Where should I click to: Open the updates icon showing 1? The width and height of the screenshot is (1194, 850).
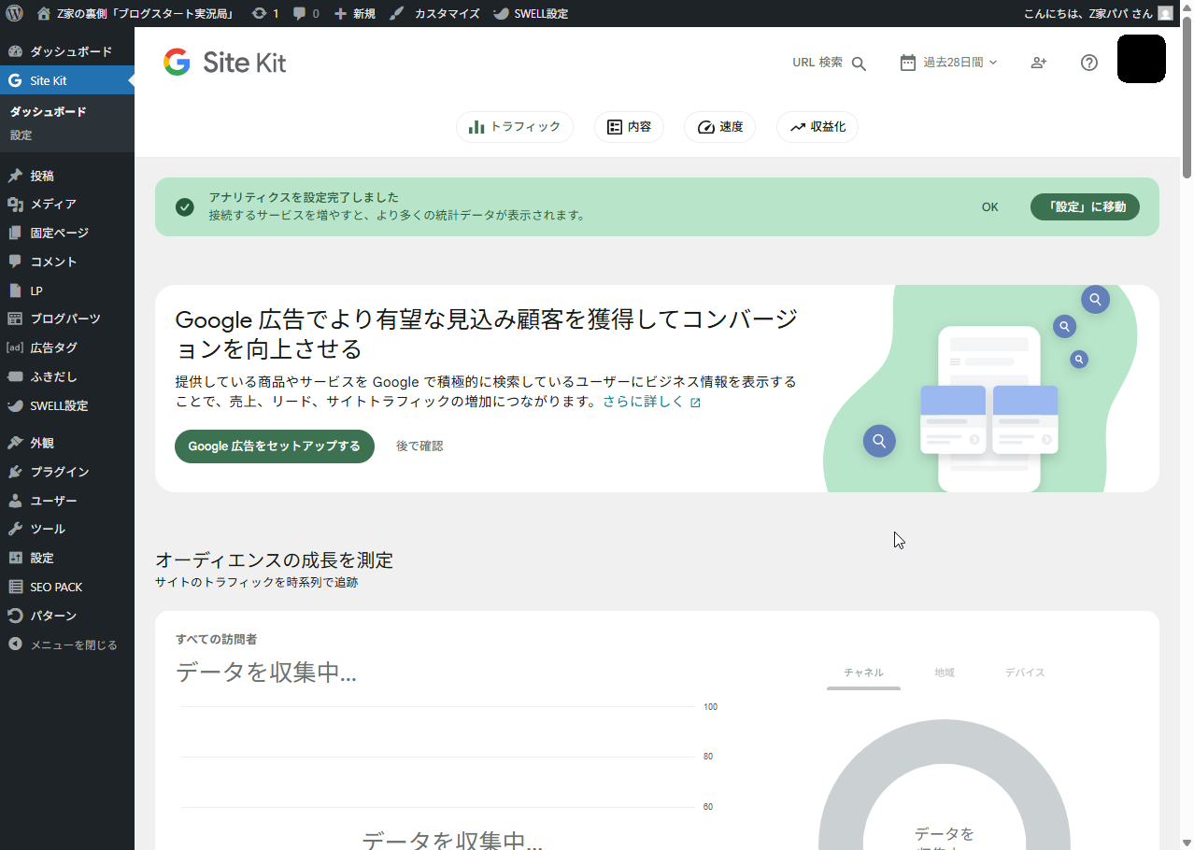click(265, 14)
